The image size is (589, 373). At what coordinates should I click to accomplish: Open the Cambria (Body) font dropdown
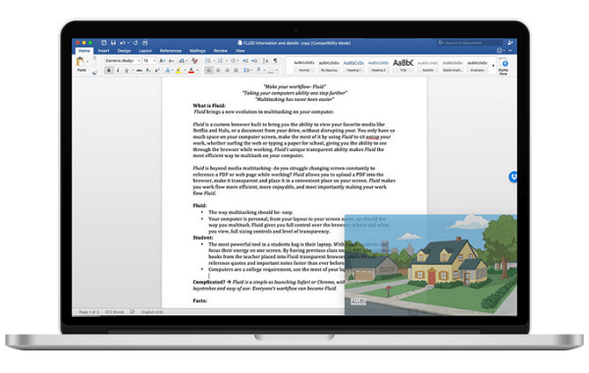coord(123,61)
